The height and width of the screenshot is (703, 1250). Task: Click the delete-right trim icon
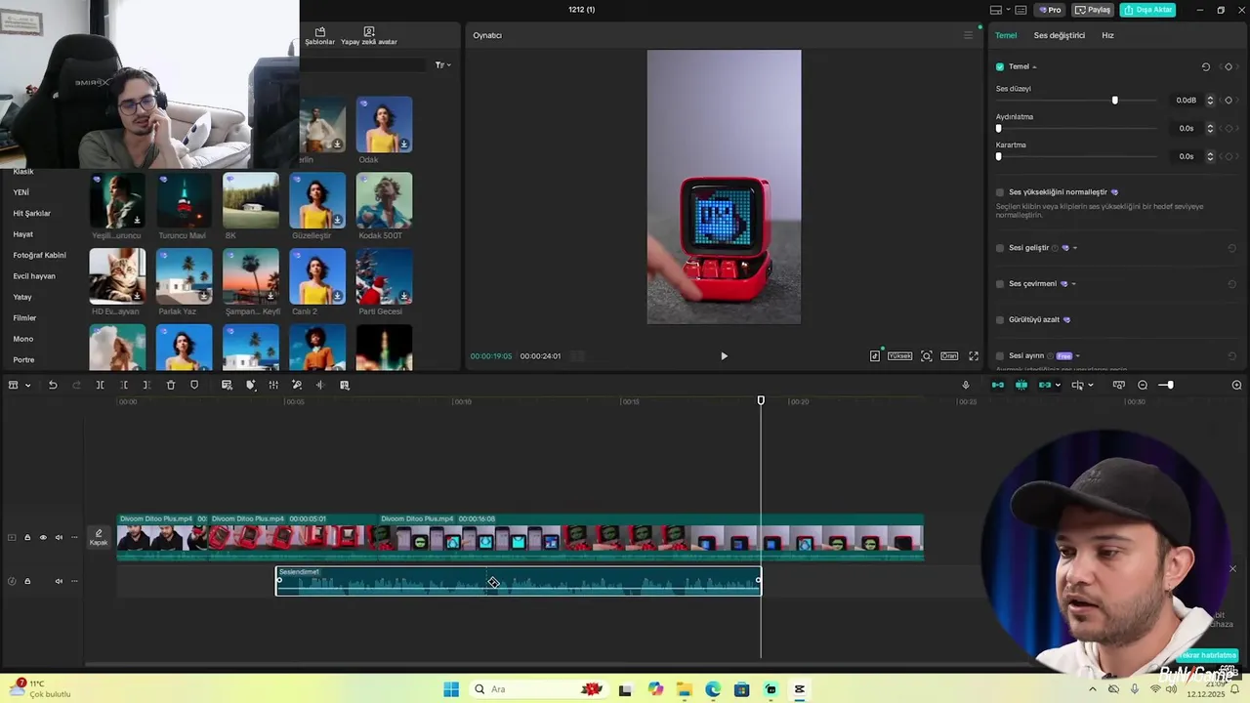click(x=146, y=386)
